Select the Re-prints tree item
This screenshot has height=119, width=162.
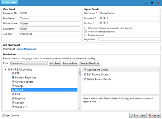20,98
